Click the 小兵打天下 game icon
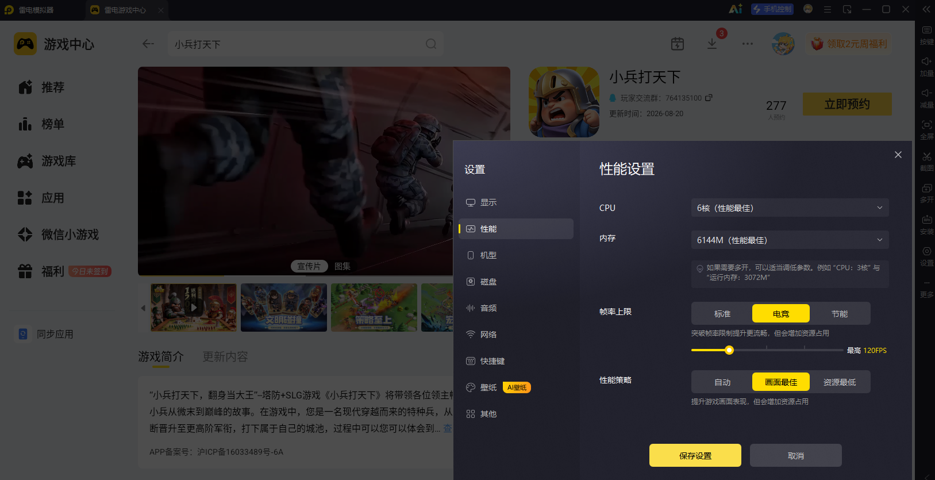Screen dimensions: 935x480 564,102
